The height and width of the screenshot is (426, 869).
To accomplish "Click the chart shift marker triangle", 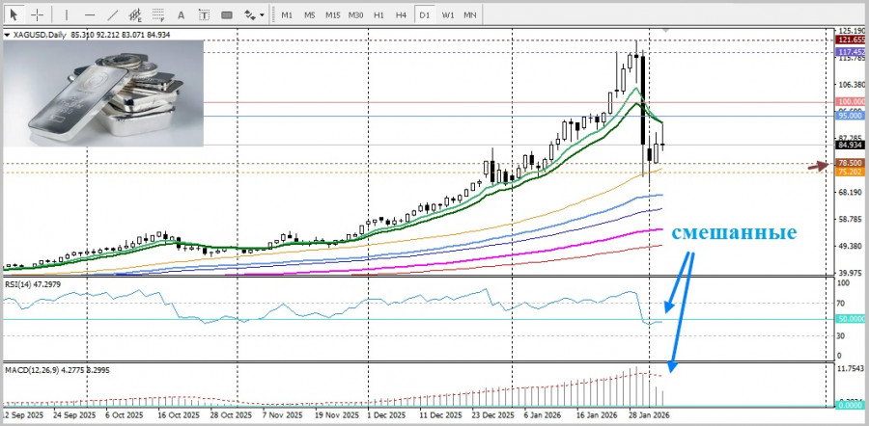I will point(665,29).
